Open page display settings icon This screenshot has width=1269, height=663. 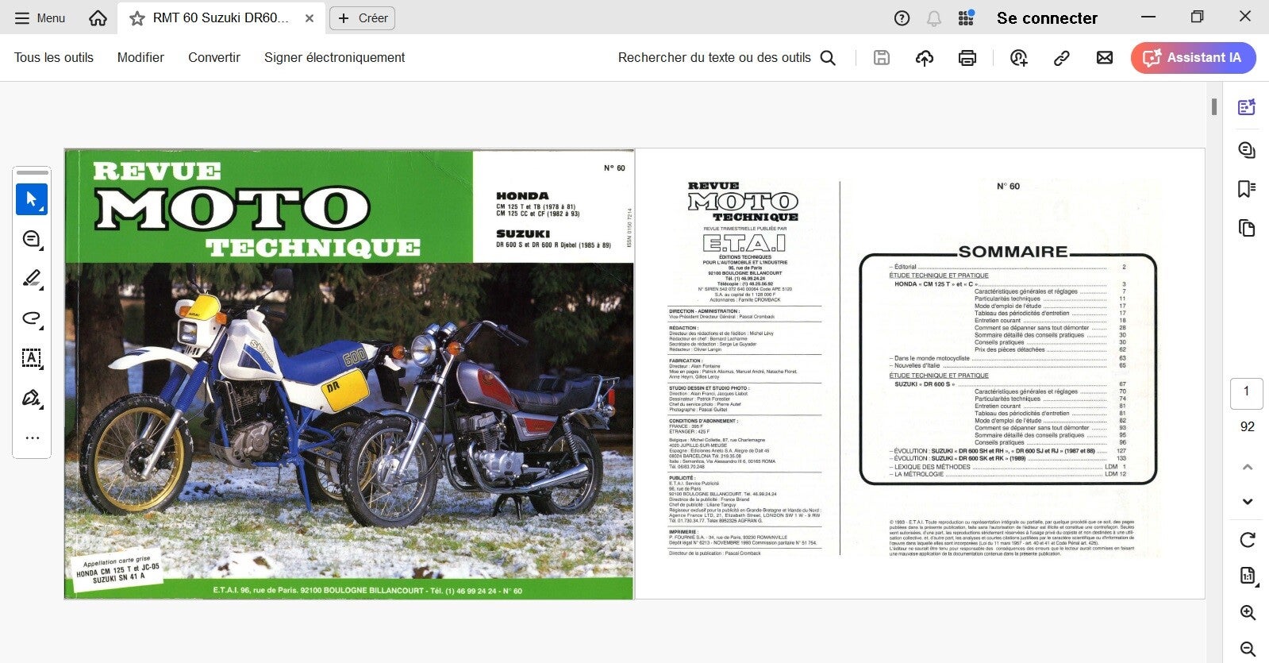[1248, 576]
